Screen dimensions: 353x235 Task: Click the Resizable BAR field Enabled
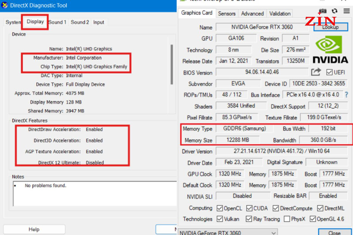[x=328, y=196]
